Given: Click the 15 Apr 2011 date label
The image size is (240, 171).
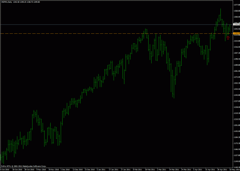Looking at the screenshot, I should coord(209,169).
